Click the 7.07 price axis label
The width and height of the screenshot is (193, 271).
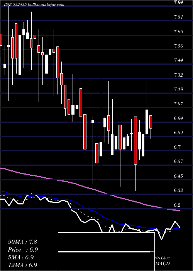click(178, 104)
